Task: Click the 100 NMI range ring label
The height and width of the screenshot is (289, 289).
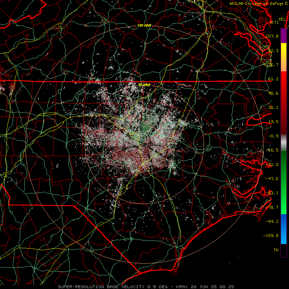Action: (144, 25)
